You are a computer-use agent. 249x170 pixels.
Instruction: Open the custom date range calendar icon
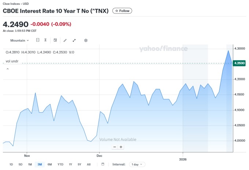click(x=103, y=165)
